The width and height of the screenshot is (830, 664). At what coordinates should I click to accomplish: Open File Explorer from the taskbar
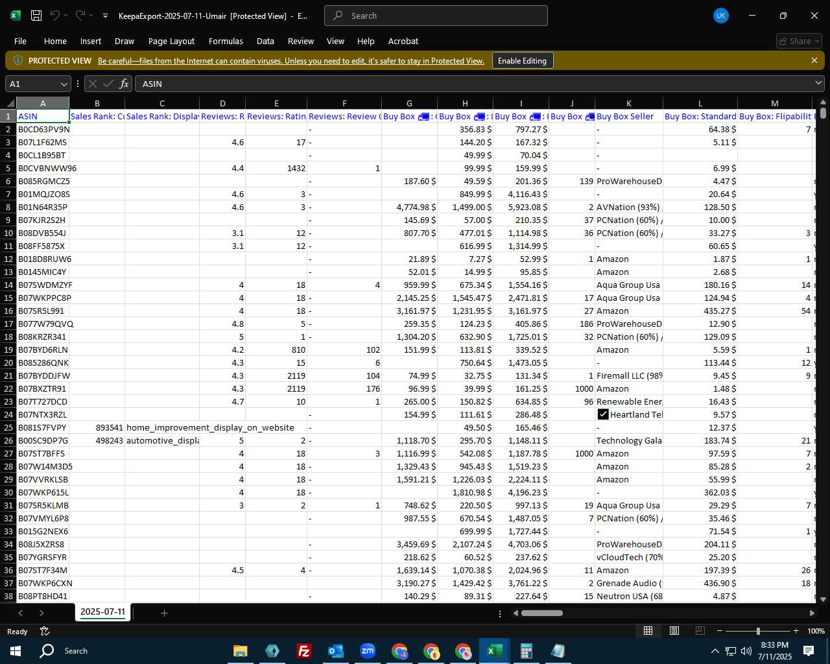240,650
